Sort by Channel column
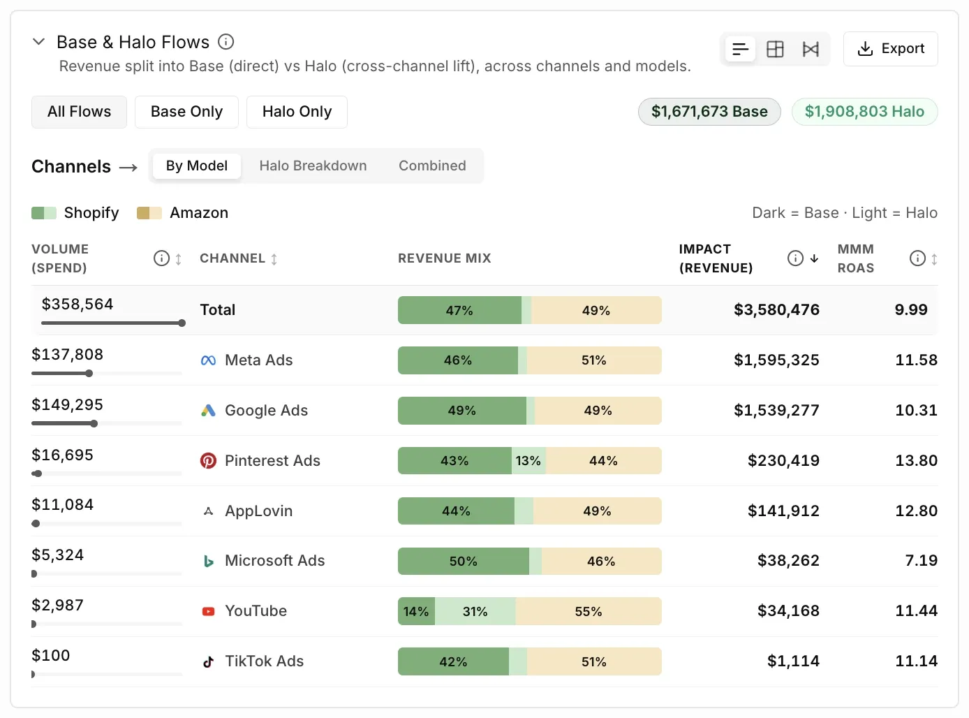969x718 pixels. click(274, 259)
